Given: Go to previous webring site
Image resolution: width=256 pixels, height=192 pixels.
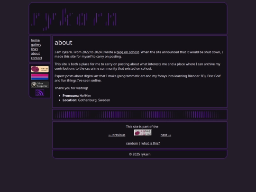Looking at the screenshot, I should click(117, 135).
